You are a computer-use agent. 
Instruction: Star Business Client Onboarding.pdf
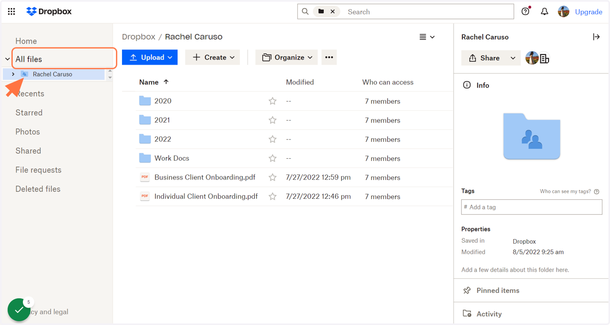click(272, 178)
